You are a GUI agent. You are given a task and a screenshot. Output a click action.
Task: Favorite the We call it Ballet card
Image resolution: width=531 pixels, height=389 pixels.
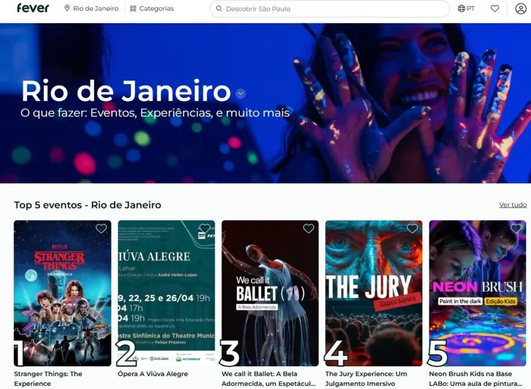click(309, 229)
